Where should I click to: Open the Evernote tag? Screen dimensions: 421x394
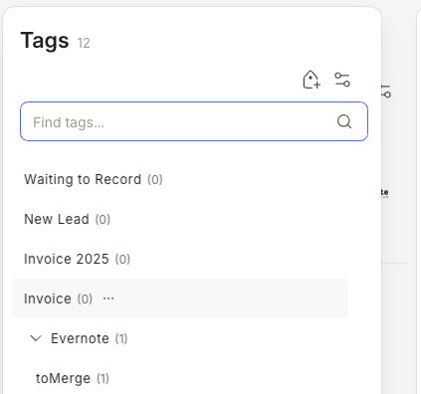[x=80, y=338]
